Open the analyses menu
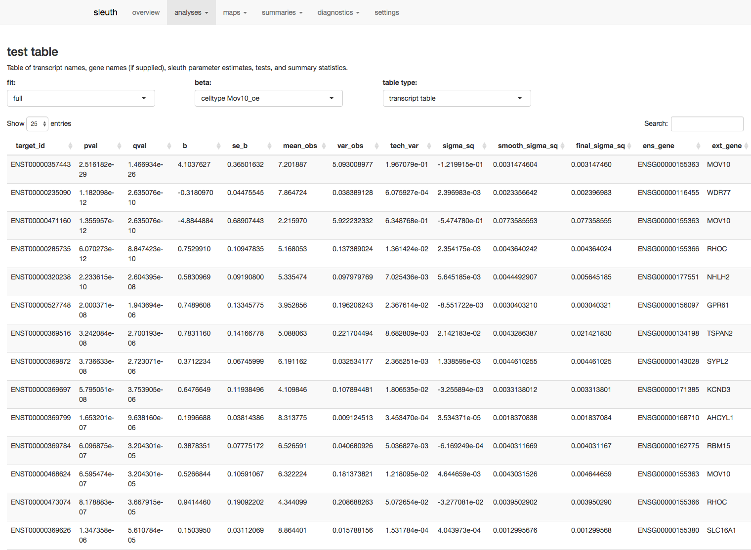The image size is (751, 550). pyautogui.click(x=191, y=12)
